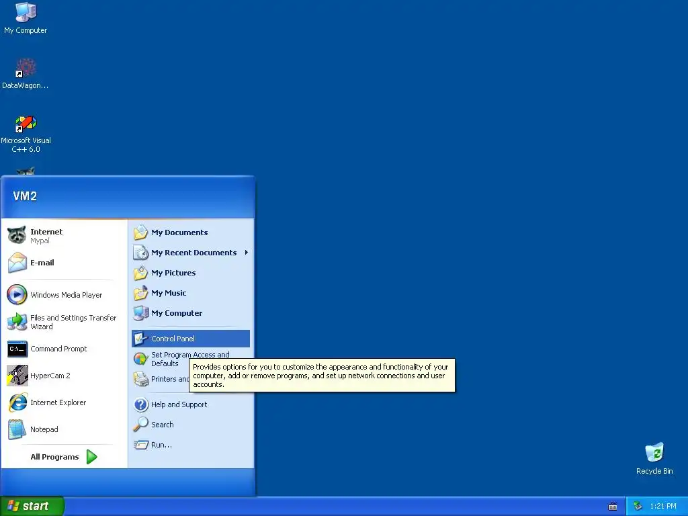Image resolution: width=688 pixels, height=516 pixels.
Task: Click the green start button
Action: point(32,506)
